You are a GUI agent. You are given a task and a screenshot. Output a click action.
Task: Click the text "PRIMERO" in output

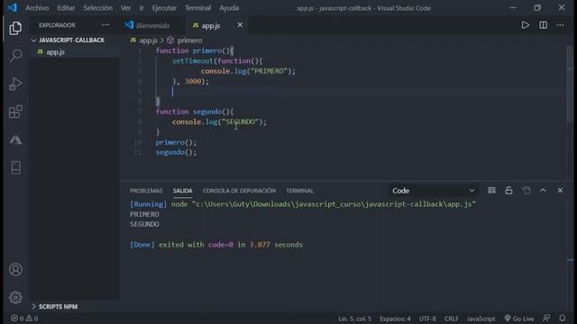coord(144,214)
